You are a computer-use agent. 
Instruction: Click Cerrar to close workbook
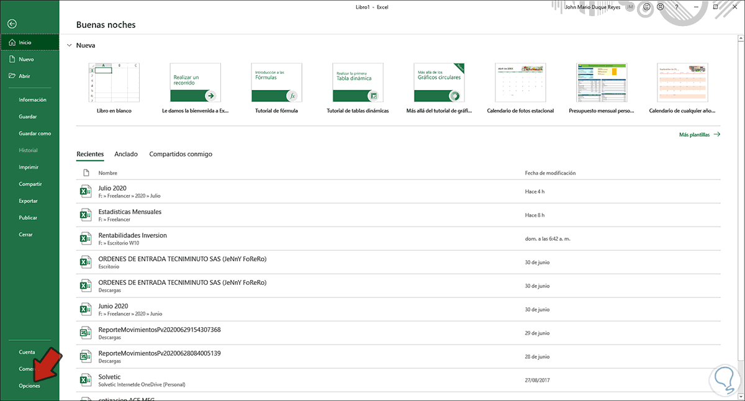(x=26, y=235)
